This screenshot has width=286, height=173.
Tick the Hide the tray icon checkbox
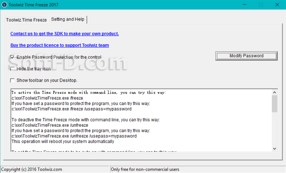point(12,69)
